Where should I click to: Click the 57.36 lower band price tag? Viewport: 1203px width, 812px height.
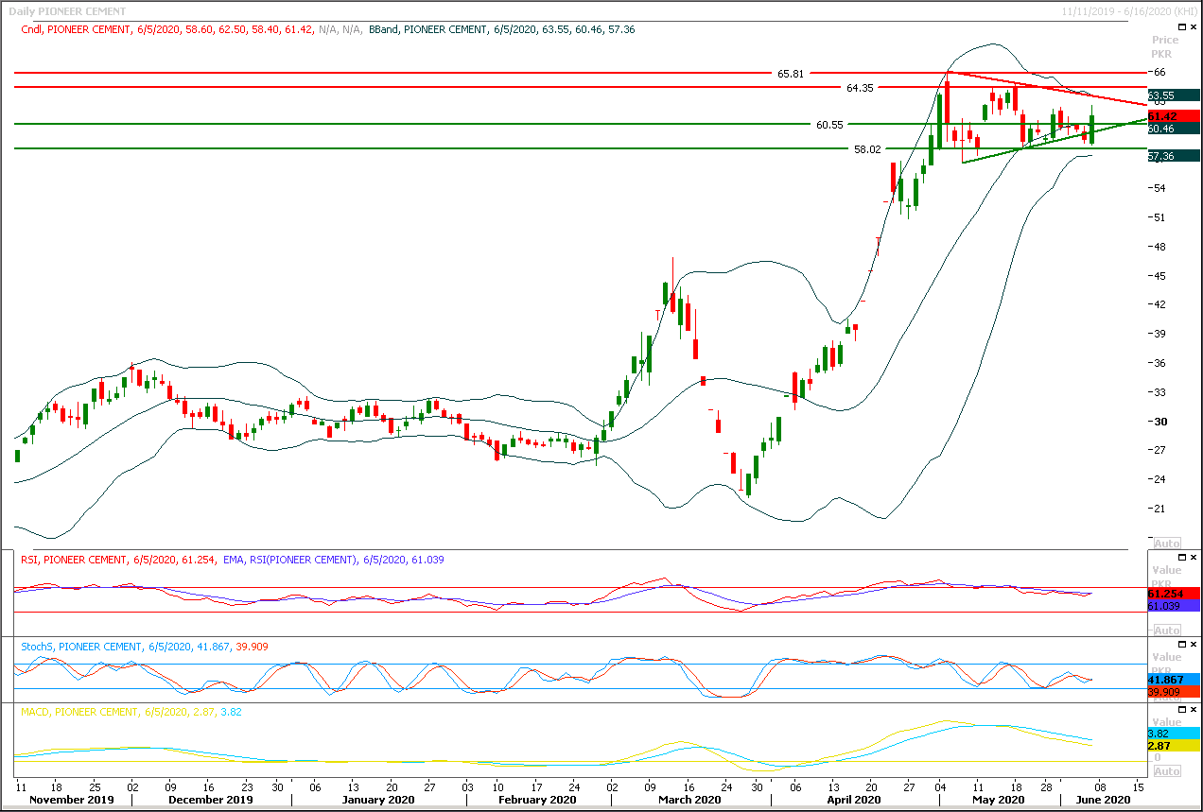pos(1174,155)
